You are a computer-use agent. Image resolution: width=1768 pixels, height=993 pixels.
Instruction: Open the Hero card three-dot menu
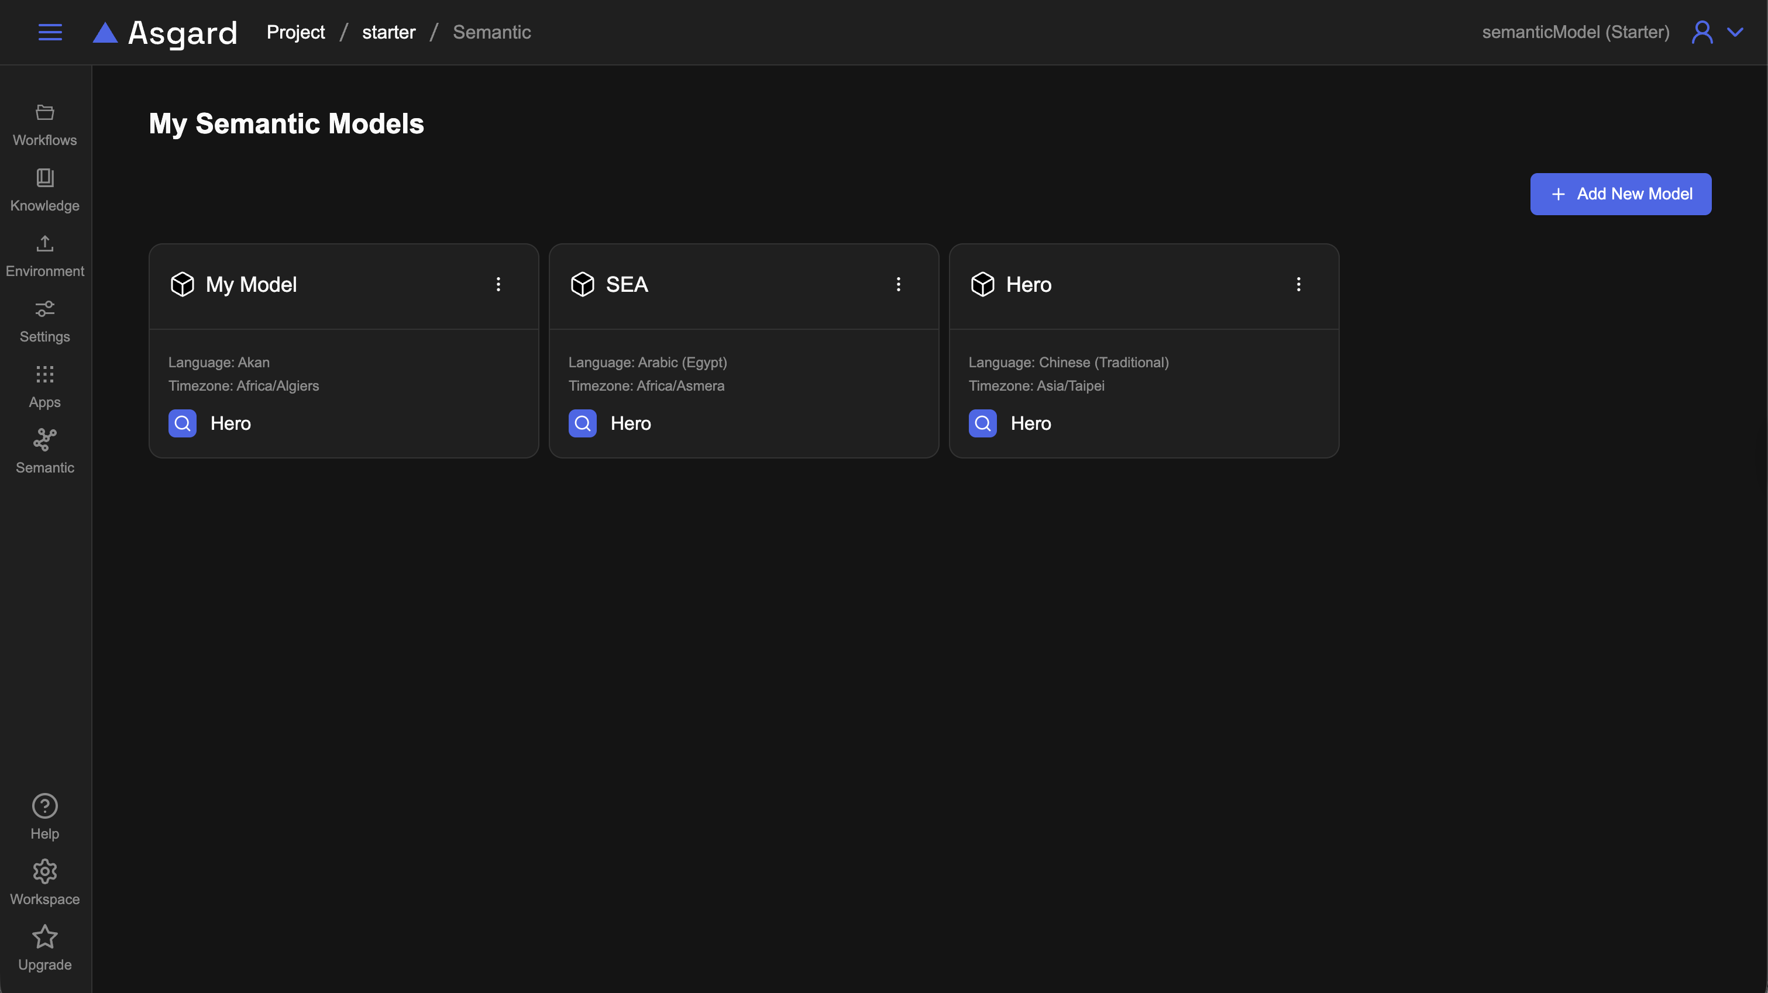1298,284
